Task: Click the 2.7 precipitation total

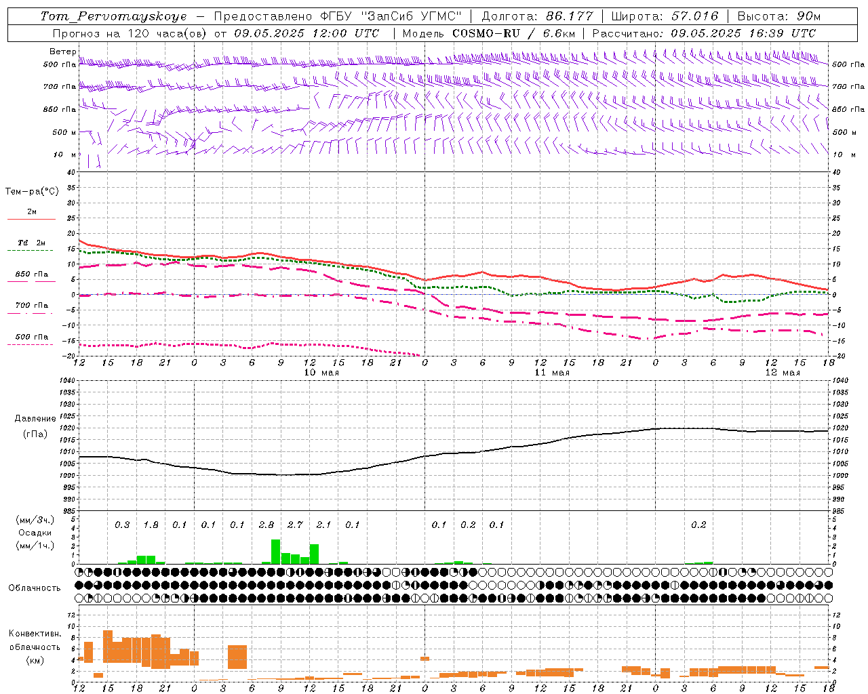Action: point(295,525)
